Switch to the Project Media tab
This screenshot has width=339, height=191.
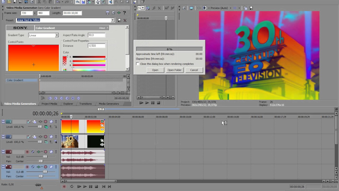(x=49, y=104)
